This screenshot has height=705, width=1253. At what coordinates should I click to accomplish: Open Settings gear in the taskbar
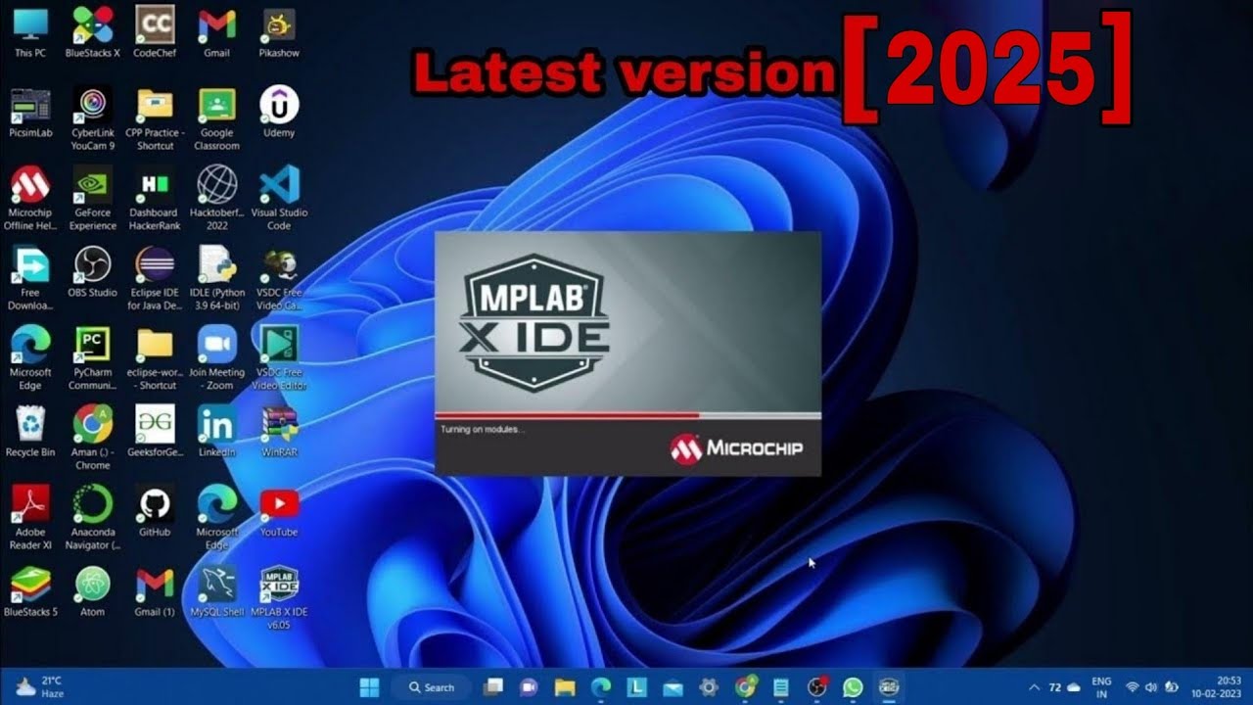pyautogui.click(x=710, y=686)
